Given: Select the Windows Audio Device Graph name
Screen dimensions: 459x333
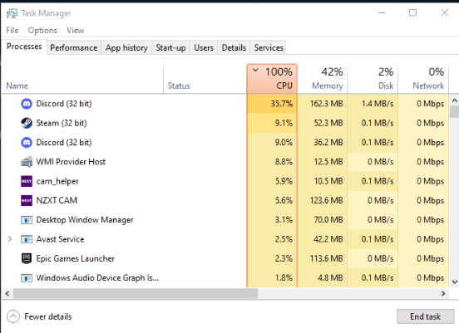Looking at the screenshot, I should coord(97,277).
